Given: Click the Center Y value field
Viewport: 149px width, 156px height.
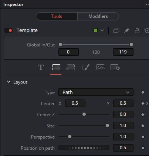Looking at the screenshot, I should [123, 103].
